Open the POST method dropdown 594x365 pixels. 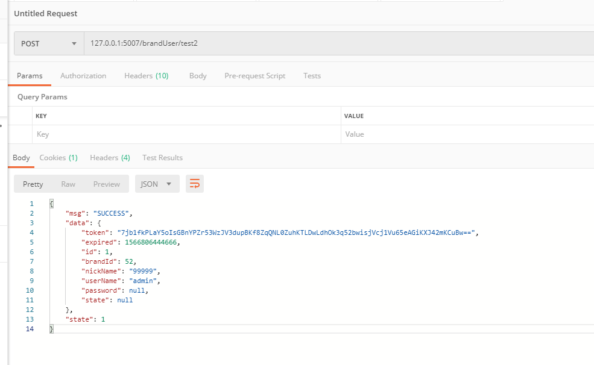point(49,43)
